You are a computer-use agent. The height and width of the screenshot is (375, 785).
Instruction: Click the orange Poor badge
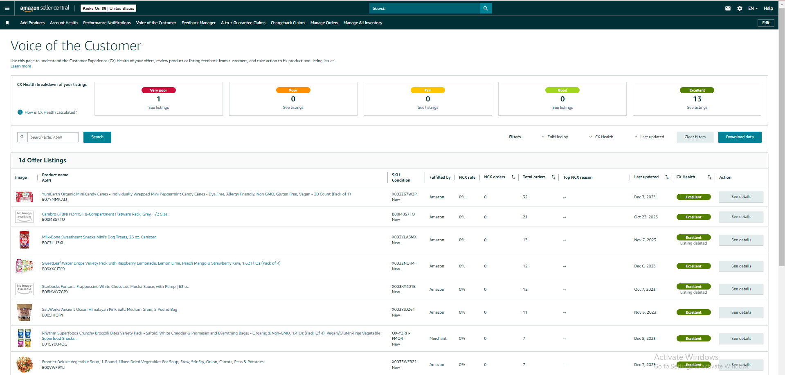(x=293, y=90)
